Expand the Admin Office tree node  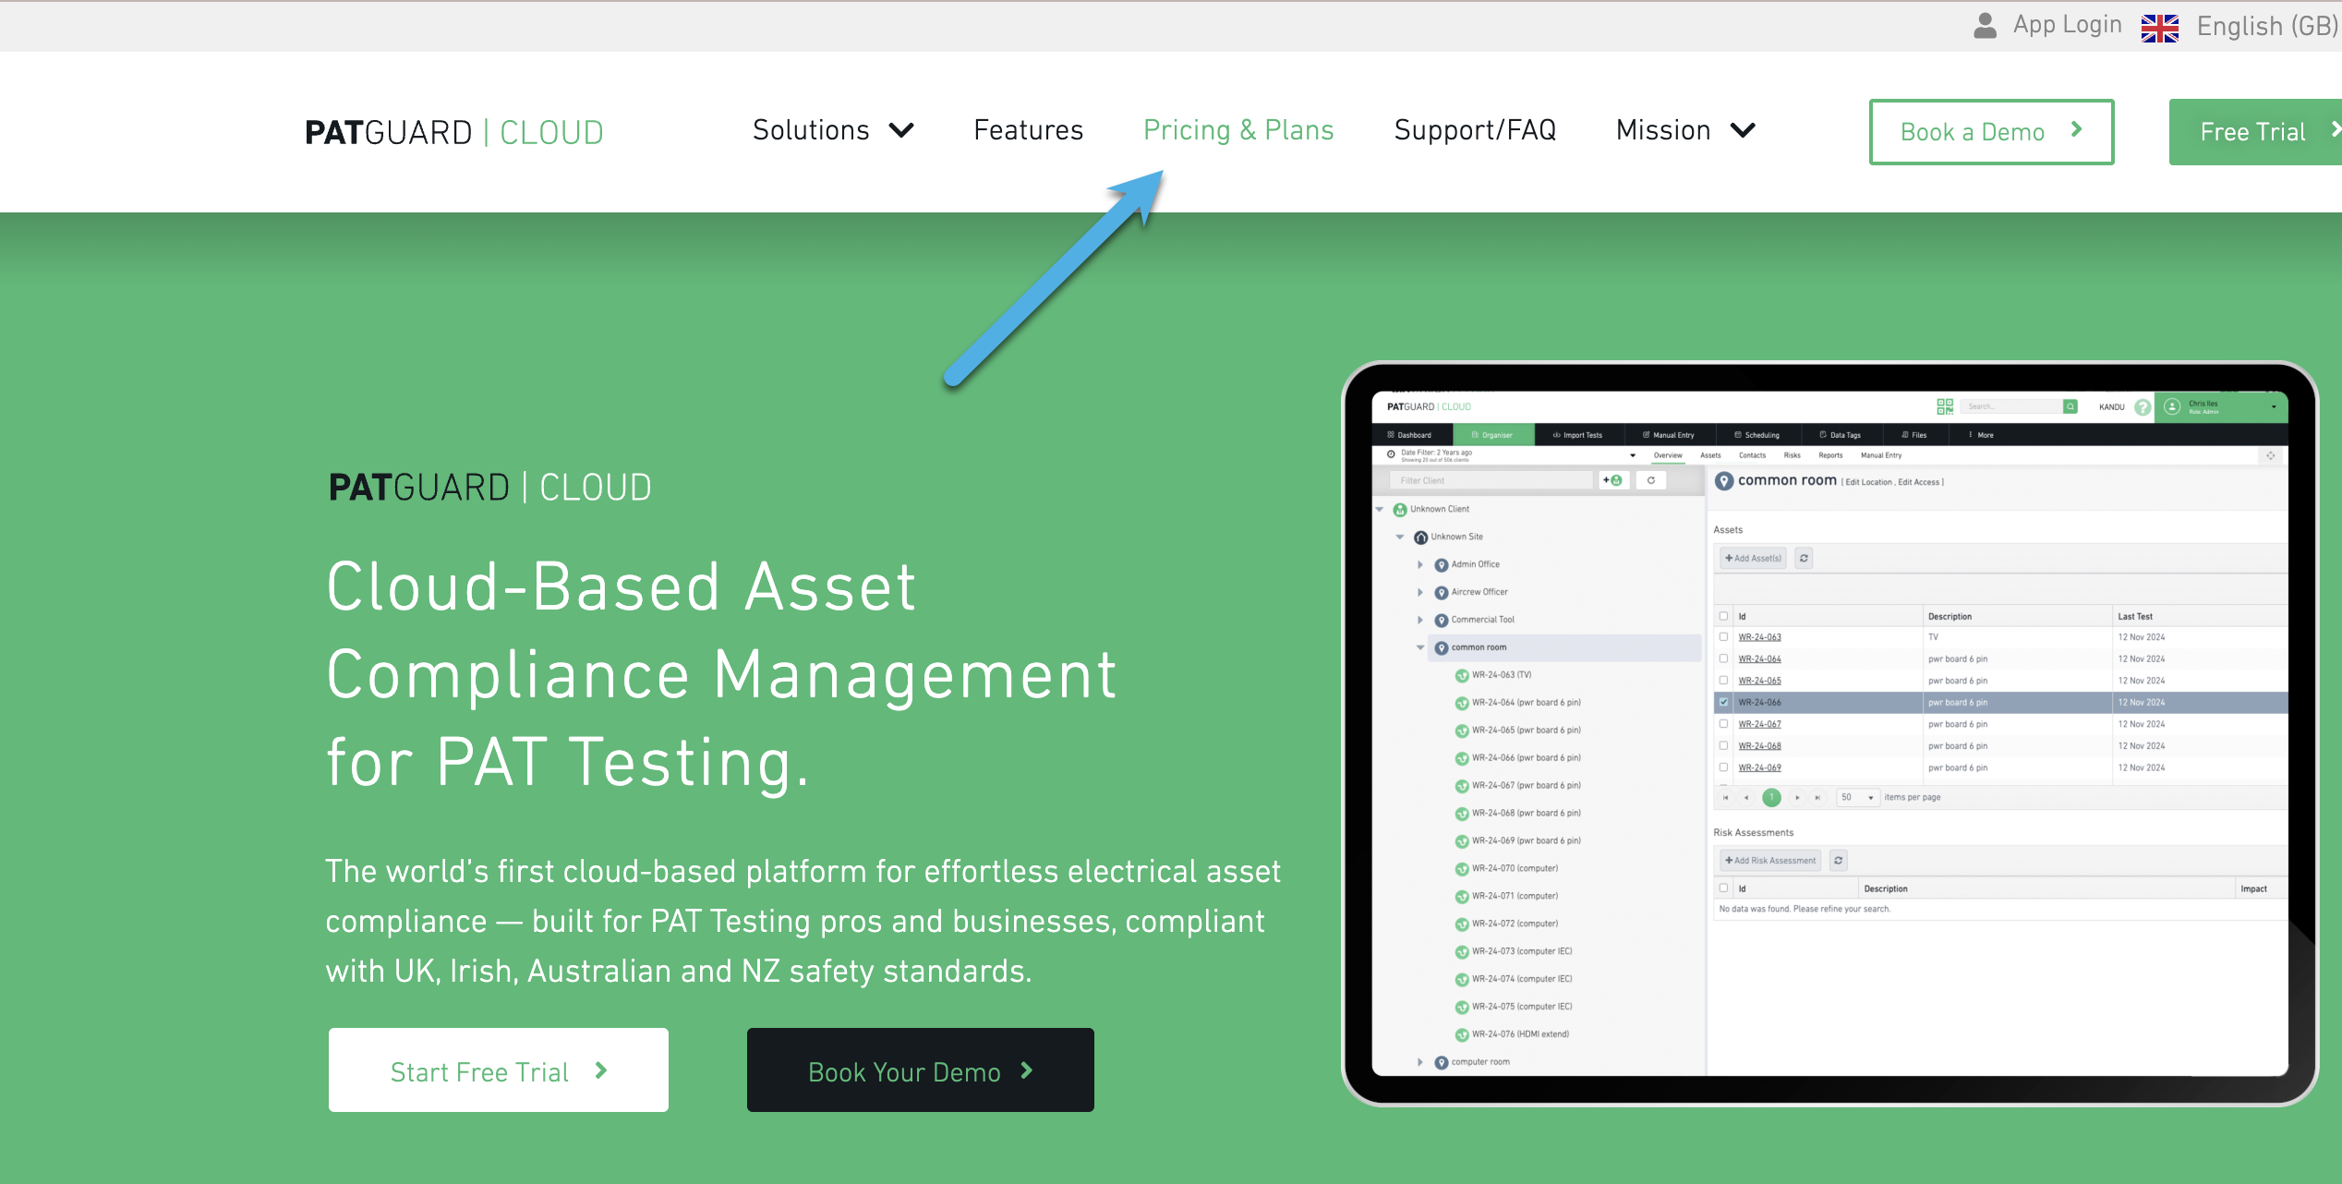click(1420, 565)
